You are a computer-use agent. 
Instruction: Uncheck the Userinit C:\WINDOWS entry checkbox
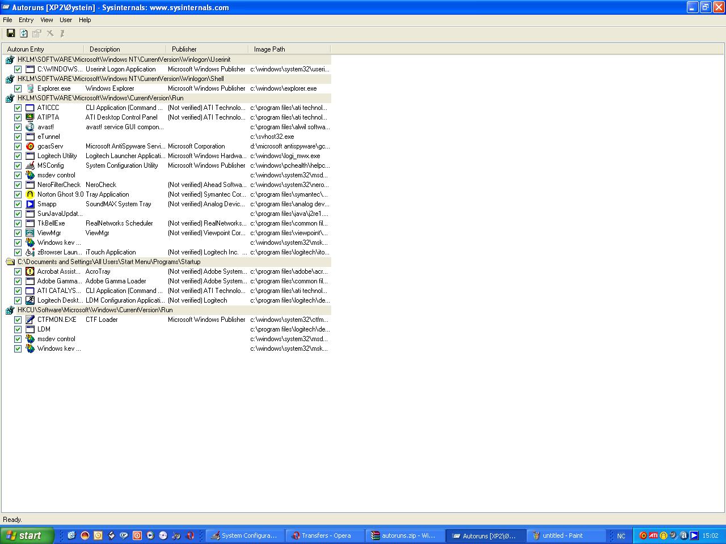[x=18, y=69]
